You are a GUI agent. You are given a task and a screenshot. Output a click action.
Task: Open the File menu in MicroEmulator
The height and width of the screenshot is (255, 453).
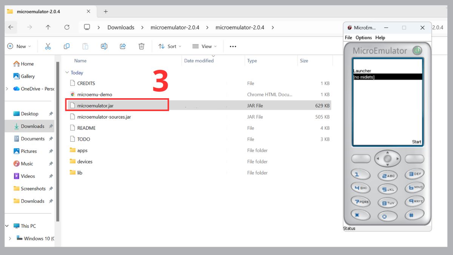click(348, 37)
